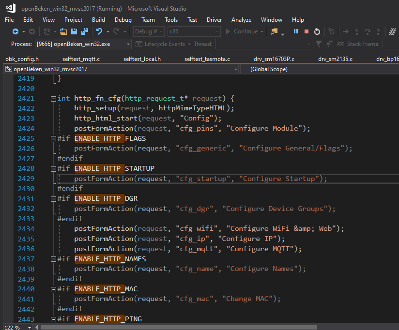Click the horizontal scrollbar left arrow
This screenshot has height=330, width=399.
[37, 328]
